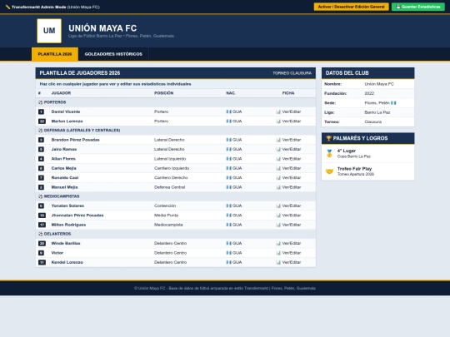Image resolution: width=450 pixels, height=337 pixels.
Task: Switch to the GOLEADORES HISTÓRICOS tab
Action: 113,54
